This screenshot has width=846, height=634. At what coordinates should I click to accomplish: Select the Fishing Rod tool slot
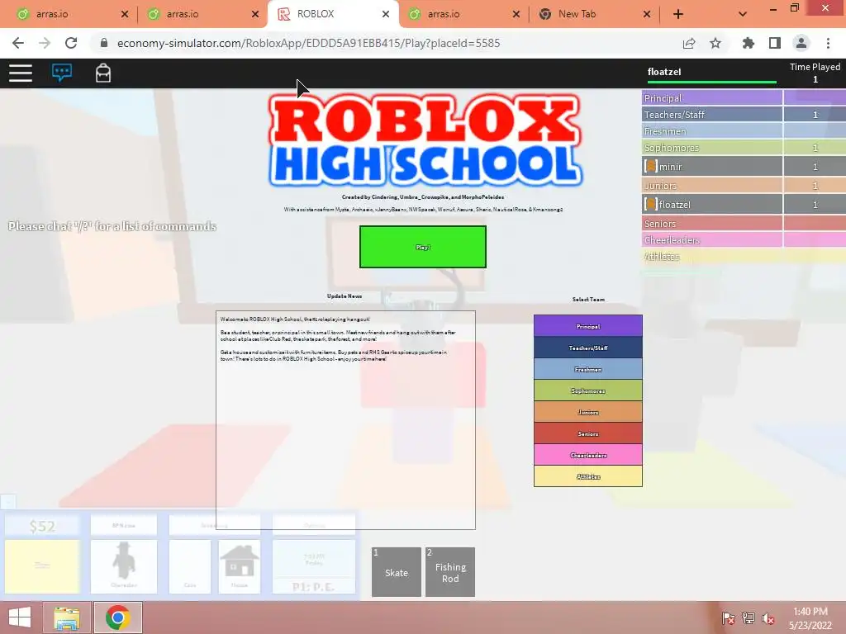click(x=450, y=572)
